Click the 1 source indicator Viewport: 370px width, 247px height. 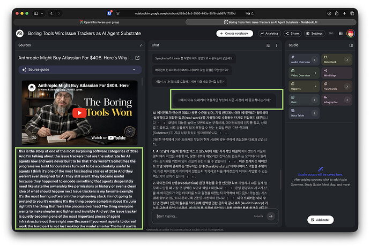[x=258, y=216]
